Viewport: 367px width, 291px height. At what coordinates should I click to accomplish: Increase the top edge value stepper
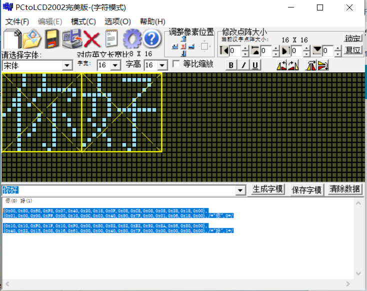276,48
